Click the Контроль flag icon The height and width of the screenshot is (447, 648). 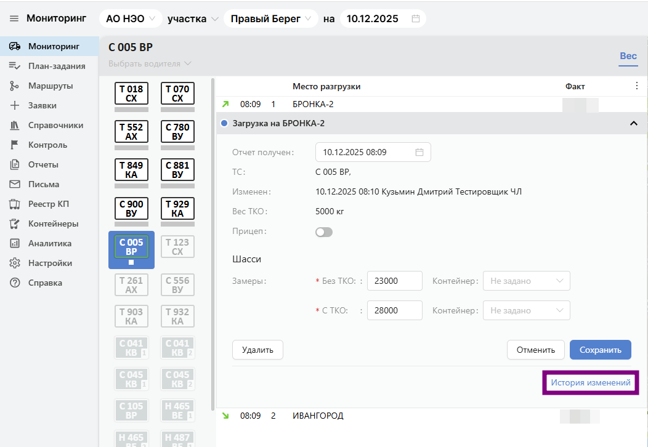pyautogui.click(x=15, y=145)
